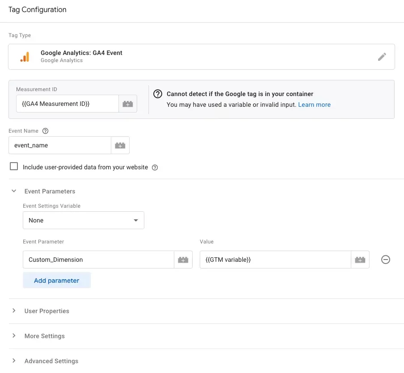Select the Google Analytics: GA4 Event tag type card
404x373 pixels.
tap(202, 57)
